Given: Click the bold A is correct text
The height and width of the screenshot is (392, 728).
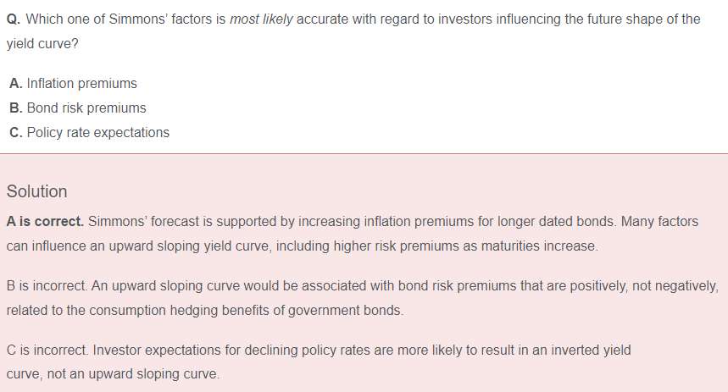Looking at the screenshot, I should pyautogui.click(x=45, y=222).
